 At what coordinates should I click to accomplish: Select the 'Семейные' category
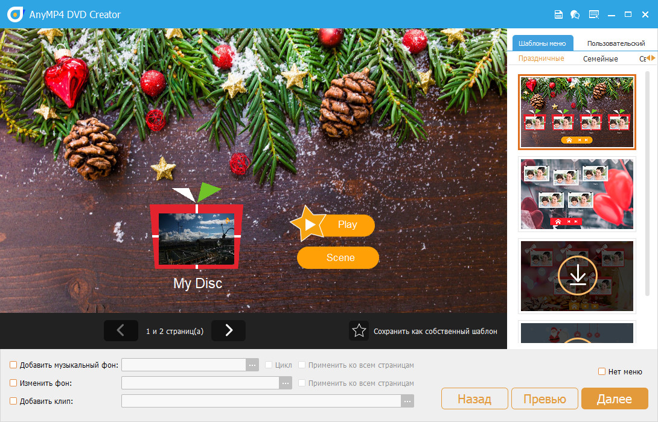tap(601, 58)
